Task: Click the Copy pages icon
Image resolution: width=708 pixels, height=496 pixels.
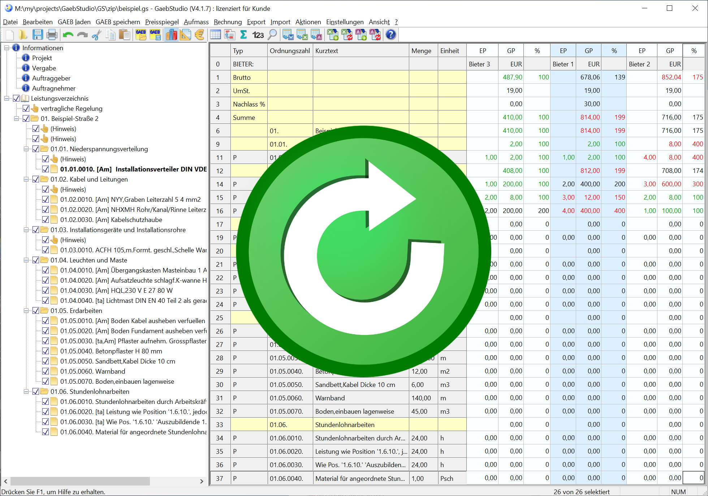Action: coord(111,35)
